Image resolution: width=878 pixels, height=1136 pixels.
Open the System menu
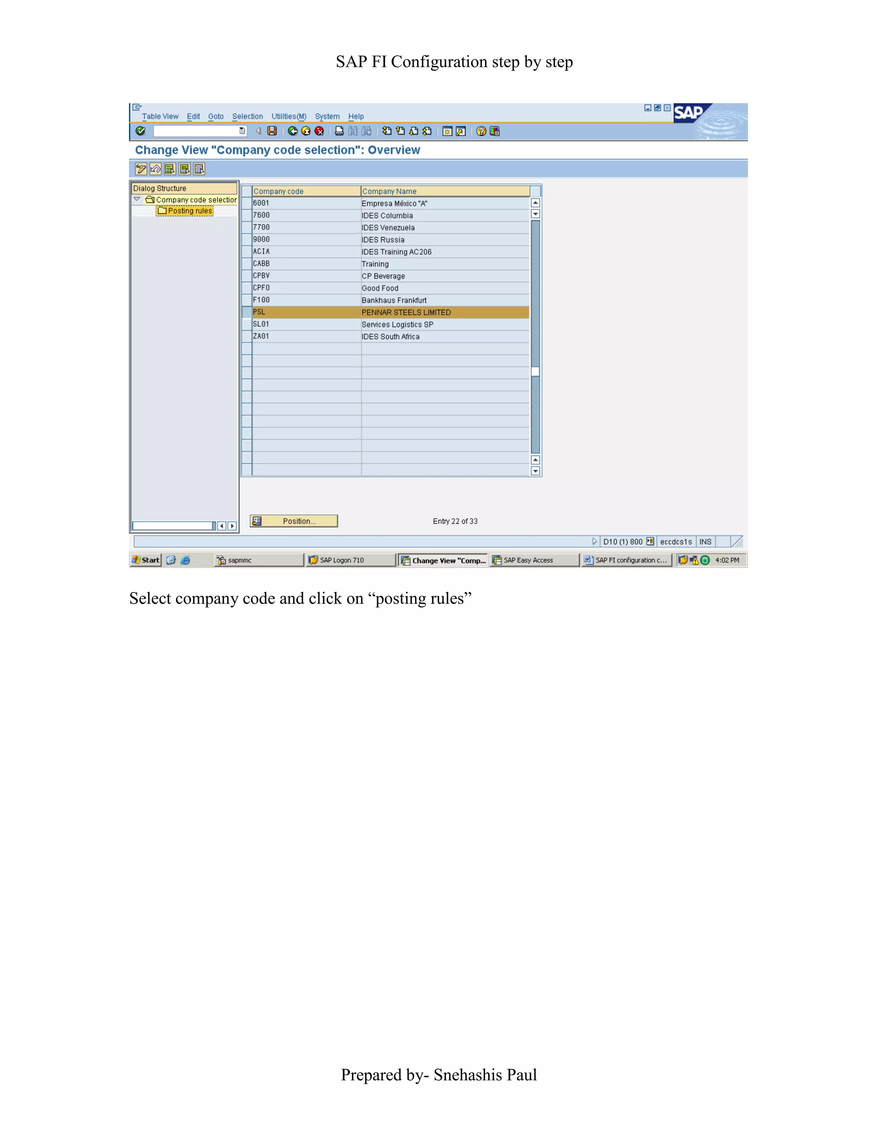coord(327,117)
